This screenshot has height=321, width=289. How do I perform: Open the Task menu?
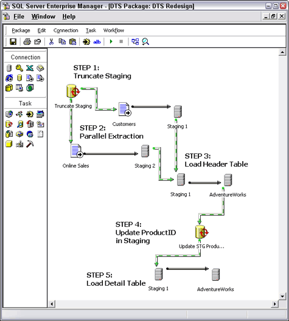click(91, 30)
